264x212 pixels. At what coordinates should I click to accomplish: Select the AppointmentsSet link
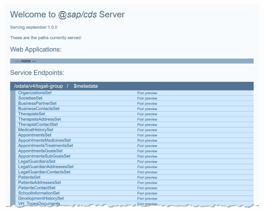click(35, 135)
